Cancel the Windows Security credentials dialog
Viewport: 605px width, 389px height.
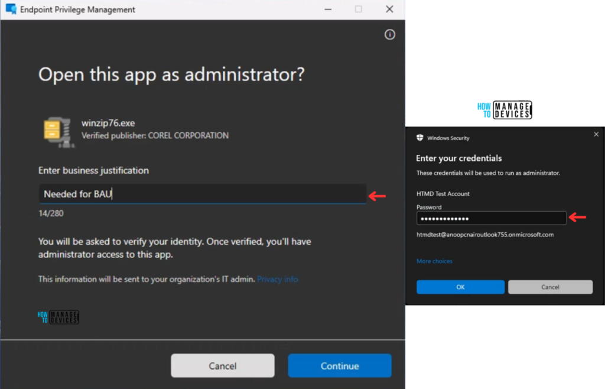coord(550,287)
